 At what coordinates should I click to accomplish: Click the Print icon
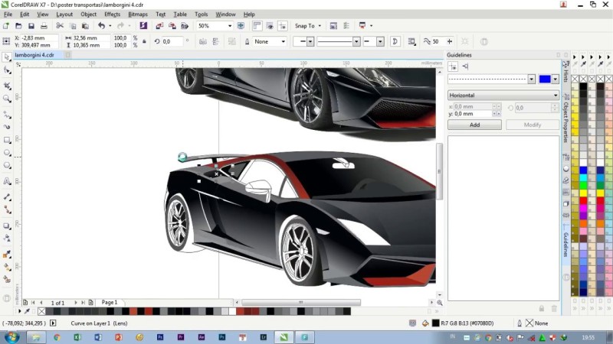44,26
